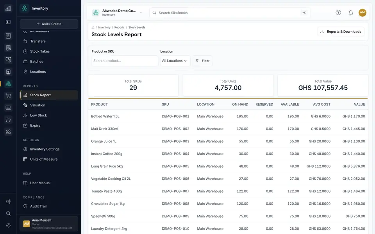Viewport: 375px width, 234px height.
Task: Select Stock Report in the sidebar
Action: (x=49, y=95)
